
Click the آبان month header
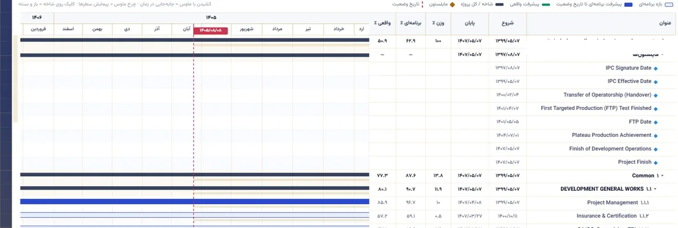click(186, 28)
